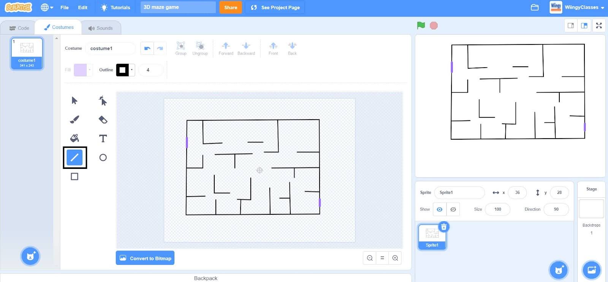Select the Rectangle tool
Image resolution: width=608 pixels, height=282 pixels.
click(x=74, y=176)
